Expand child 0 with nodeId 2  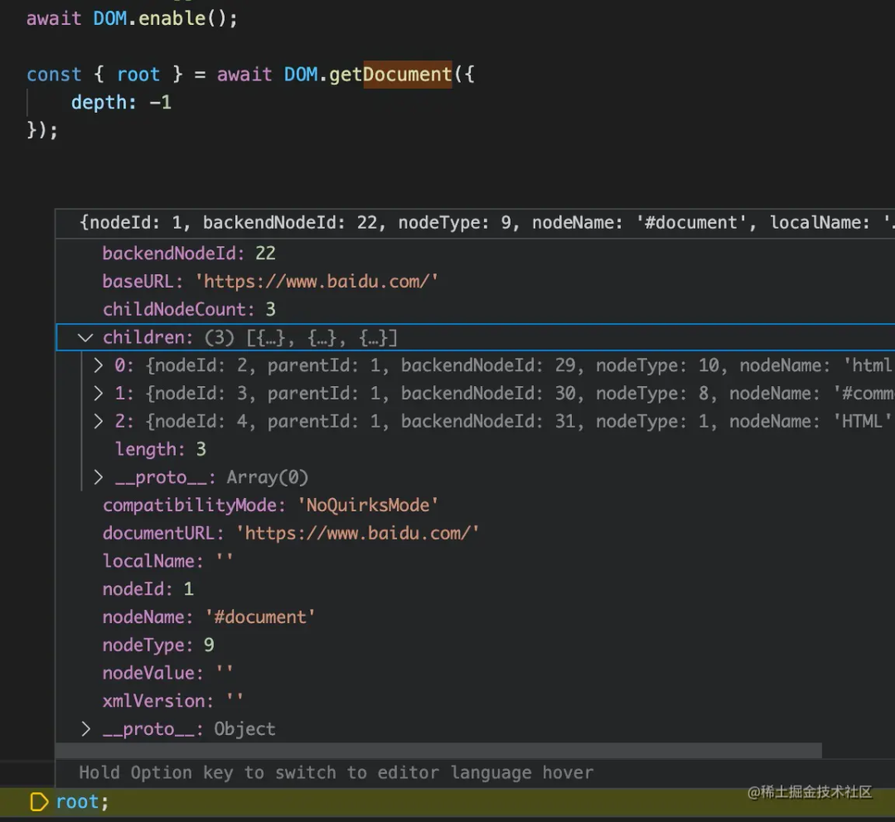[98, 365]
